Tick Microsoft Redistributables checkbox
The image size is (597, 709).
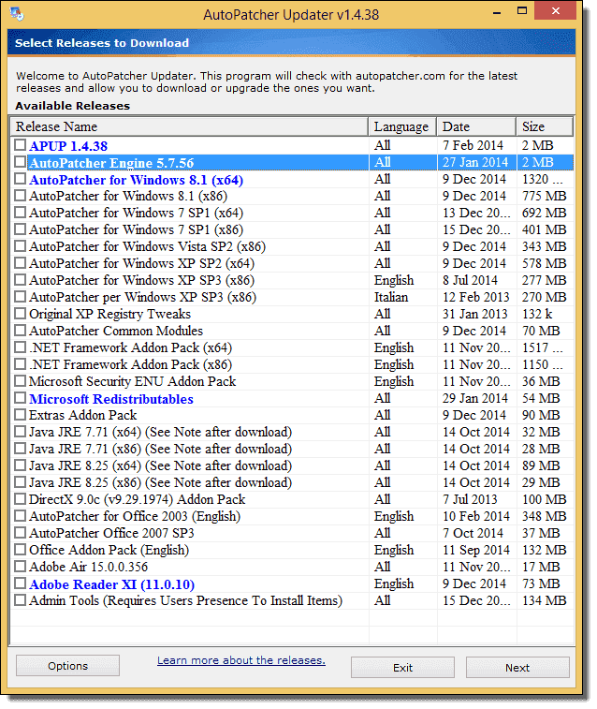20,398
